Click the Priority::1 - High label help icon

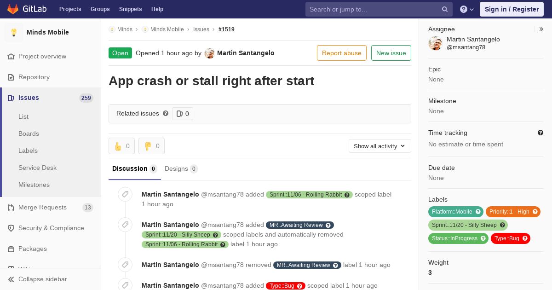coord(535,212)
